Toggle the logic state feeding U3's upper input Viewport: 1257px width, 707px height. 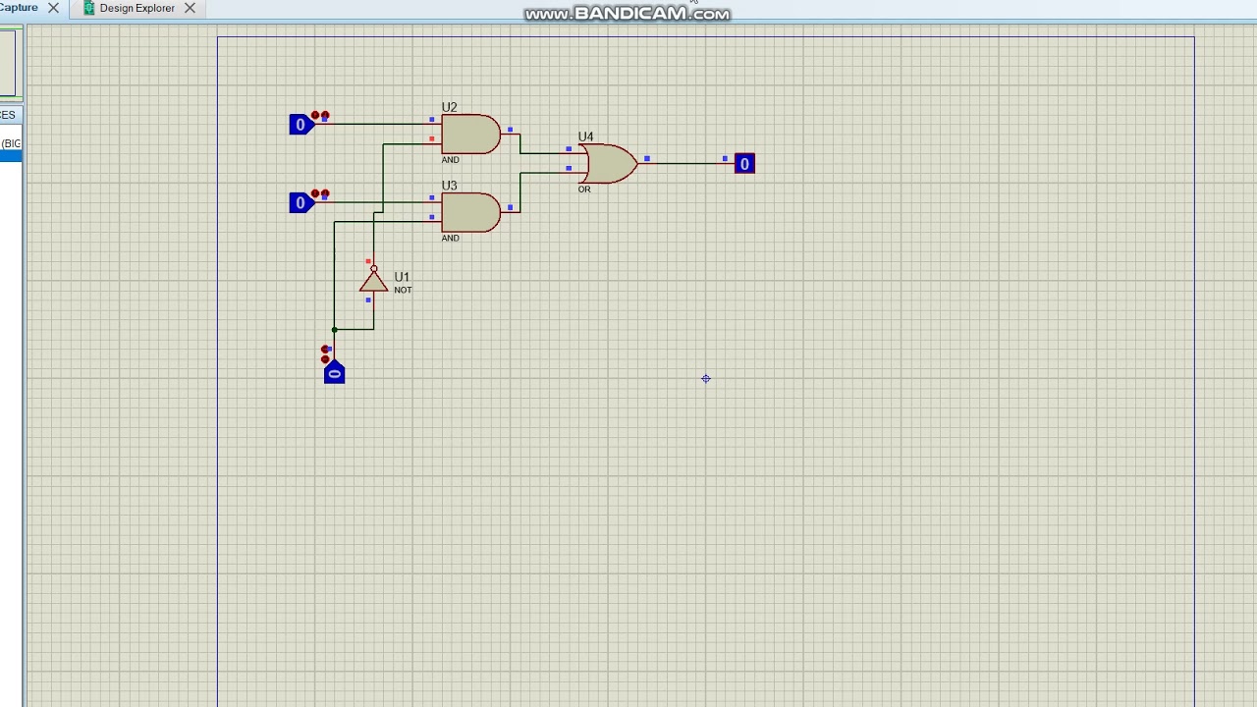301,203
